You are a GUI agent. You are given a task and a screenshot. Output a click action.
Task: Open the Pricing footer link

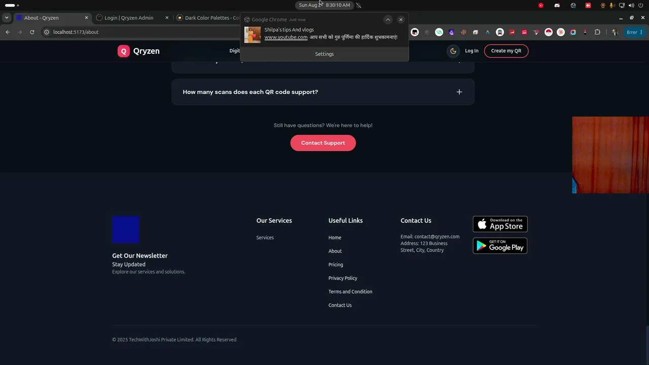(335, 265)
